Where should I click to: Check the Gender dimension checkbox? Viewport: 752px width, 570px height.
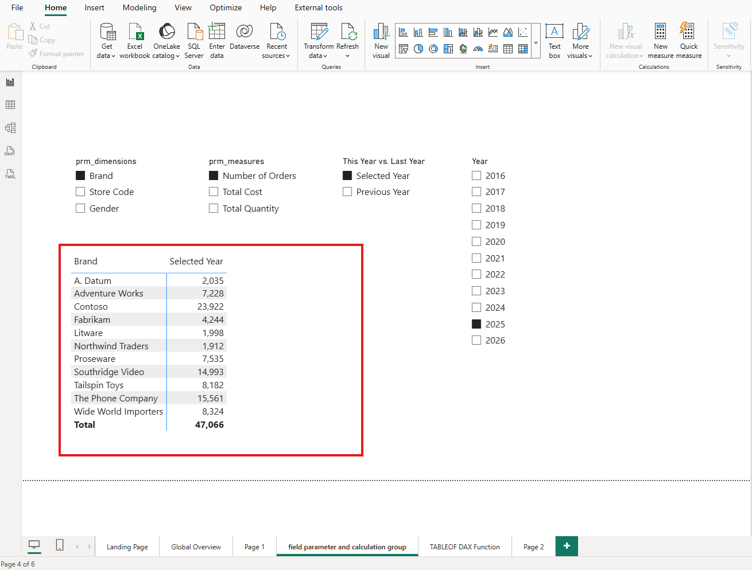80,208
